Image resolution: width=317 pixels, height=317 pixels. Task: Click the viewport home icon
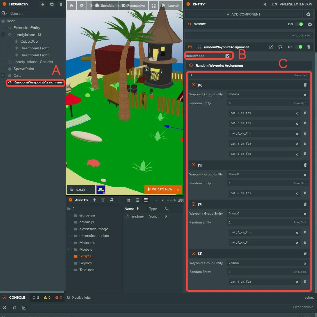tap(71, 5)
